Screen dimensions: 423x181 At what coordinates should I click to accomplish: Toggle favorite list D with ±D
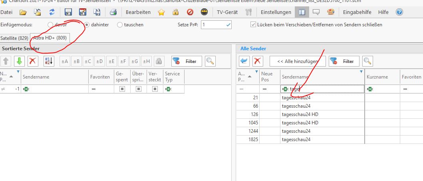(99, 61)
